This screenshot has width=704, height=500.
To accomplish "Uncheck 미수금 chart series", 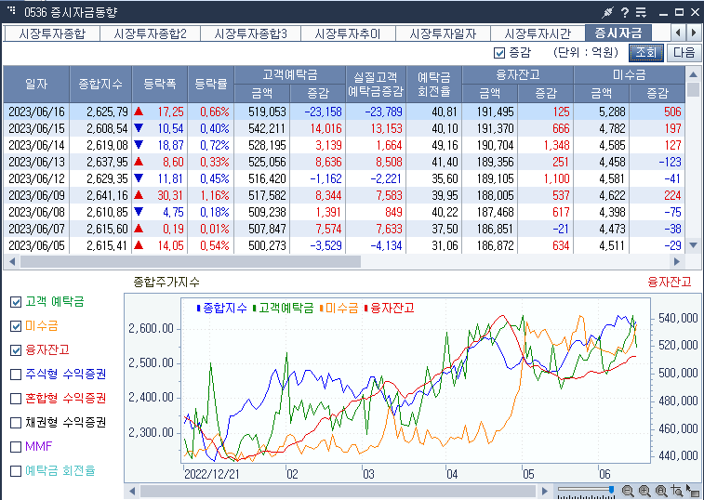I will (16, 326).
